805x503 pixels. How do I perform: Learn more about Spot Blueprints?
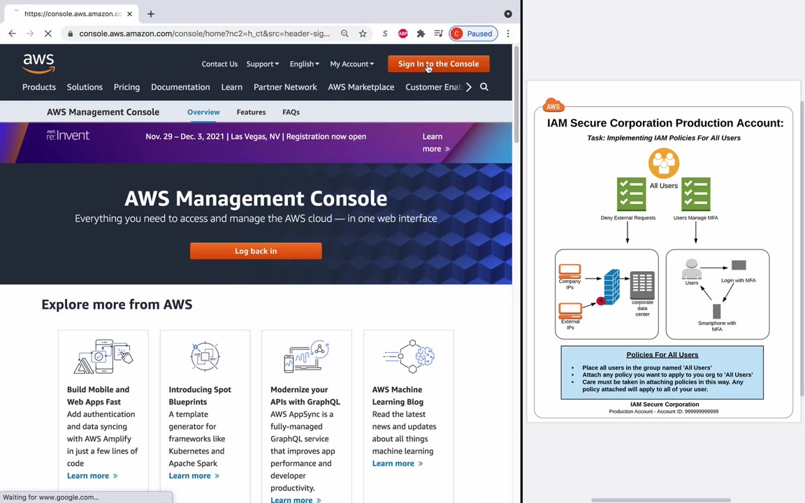194,476
